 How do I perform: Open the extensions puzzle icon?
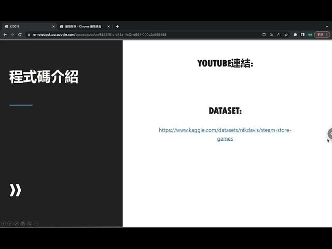click(x=295, y=35)
